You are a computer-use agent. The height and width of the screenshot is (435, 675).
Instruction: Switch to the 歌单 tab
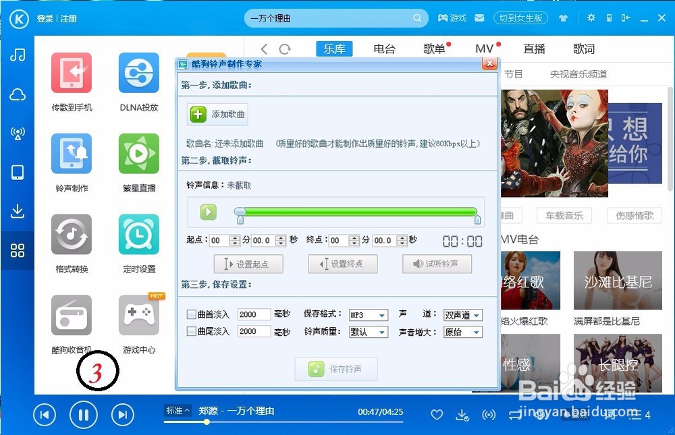[x=434, y=49]
